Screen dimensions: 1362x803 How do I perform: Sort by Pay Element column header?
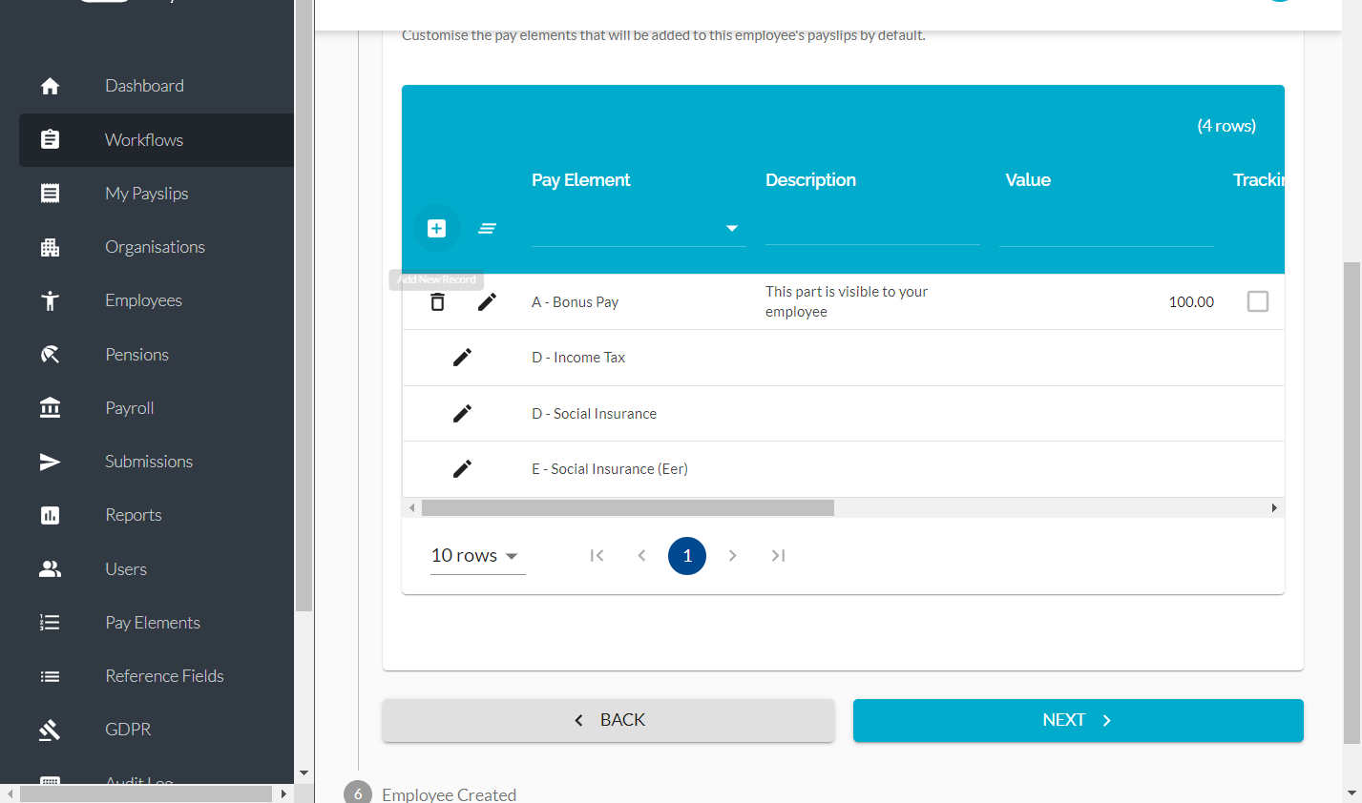580,179
